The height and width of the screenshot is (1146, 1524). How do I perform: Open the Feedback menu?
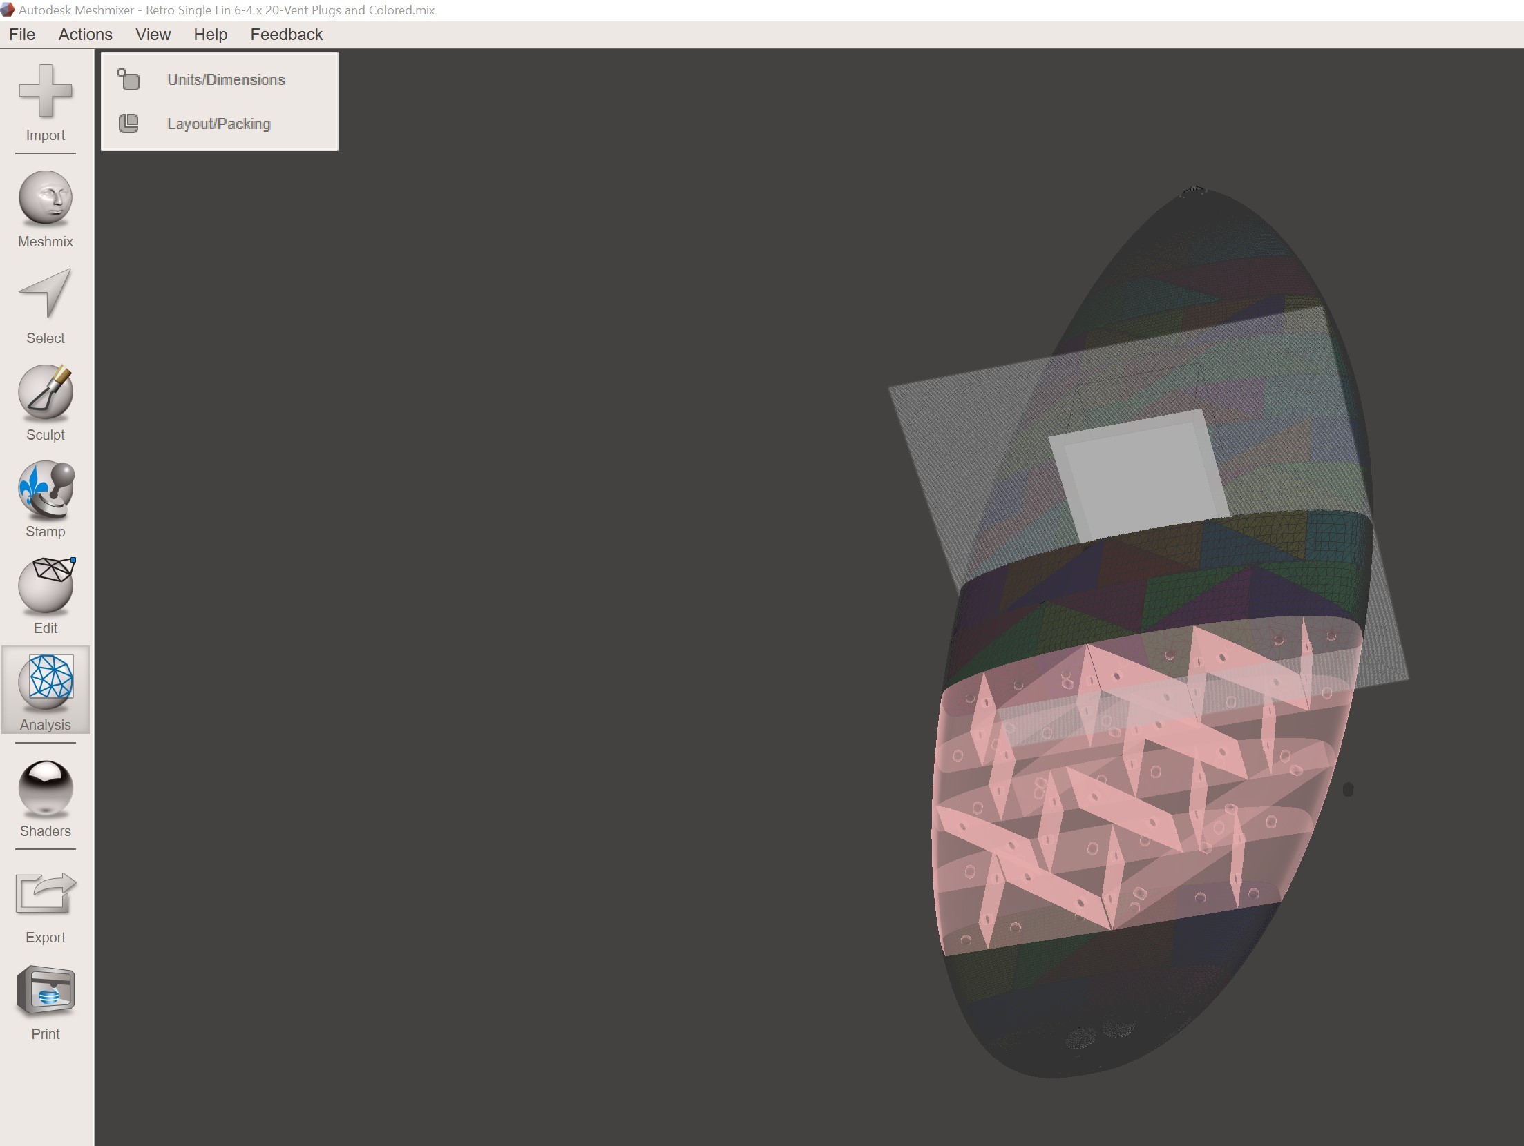(x=286, y=35)
